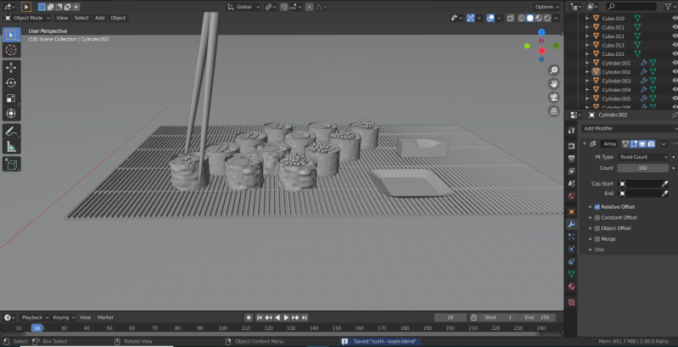Activate the Move tool
The width and height of the screenshot is (678, 347).
(x=11, y=67)
